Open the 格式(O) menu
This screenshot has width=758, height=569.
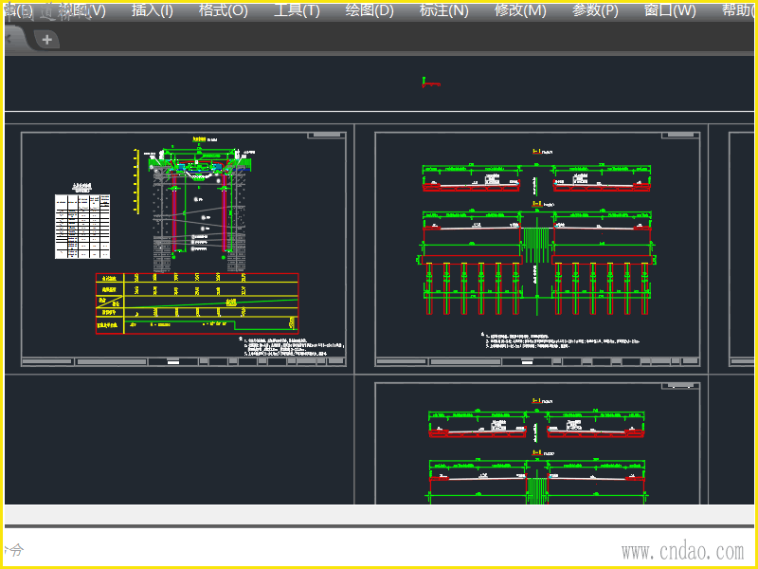[223, 11]
